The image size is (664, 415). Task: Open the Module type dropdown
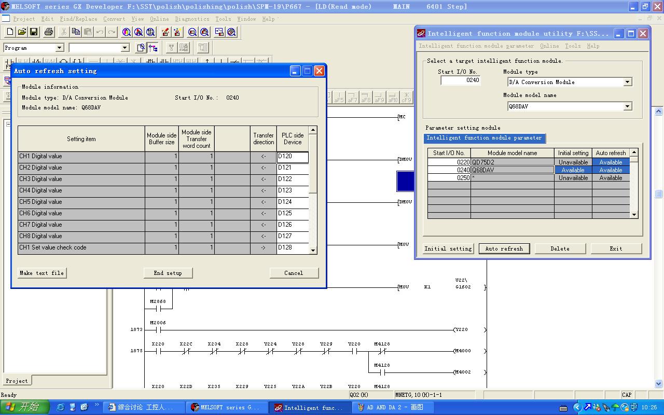click(627, 82)
